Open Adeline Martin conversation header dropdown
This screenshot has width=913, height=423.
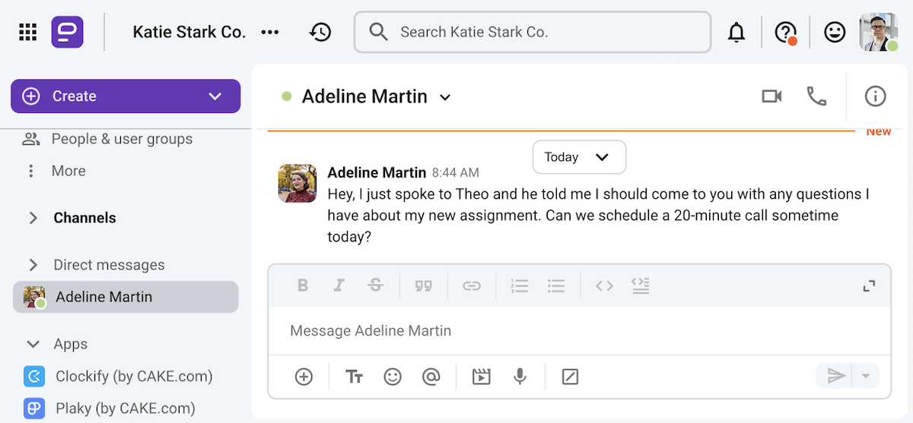(x=446, y=97)
